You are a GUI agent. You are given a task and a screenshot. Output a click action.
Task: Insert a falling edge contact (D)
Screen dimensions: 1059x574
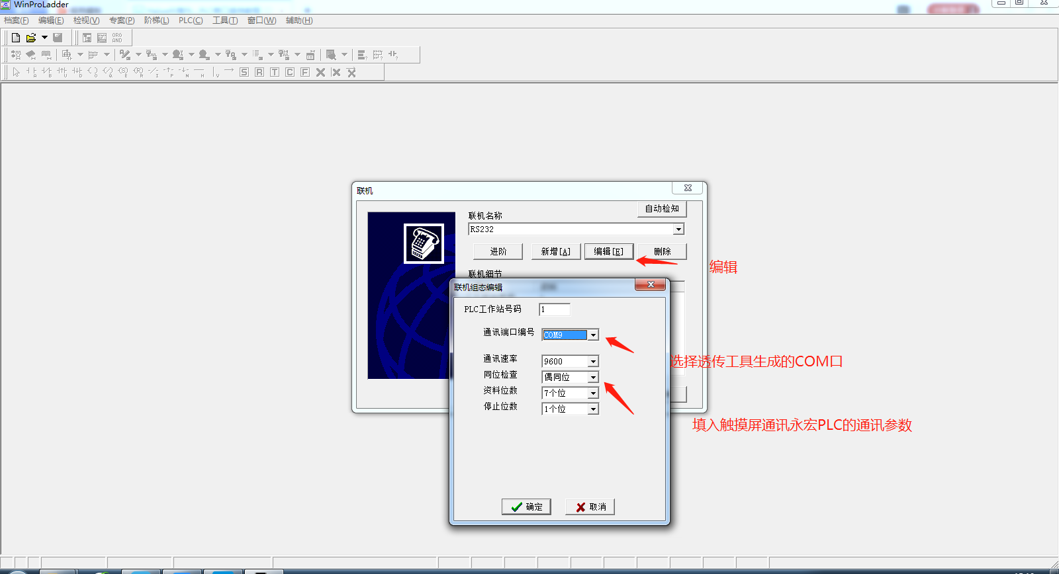tap(77, 72)
